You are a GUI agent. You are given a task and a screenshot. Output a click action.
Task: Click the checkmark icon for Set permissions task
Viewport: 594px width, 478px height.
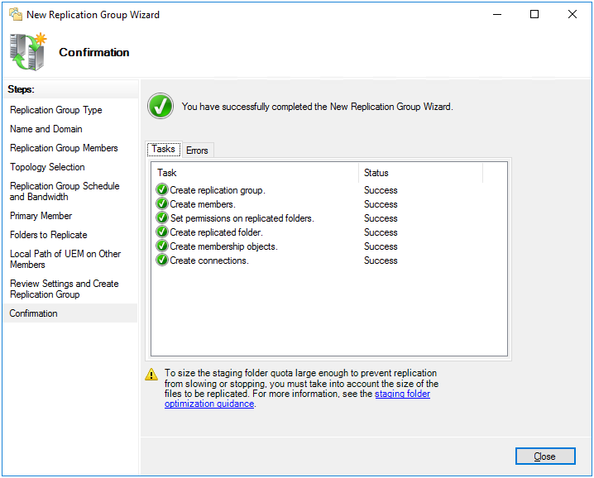point(162,218)
